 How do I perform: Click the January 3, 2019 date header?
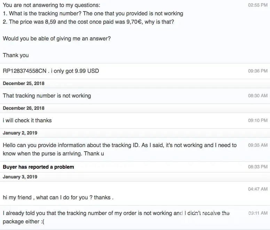coord(20,177)
